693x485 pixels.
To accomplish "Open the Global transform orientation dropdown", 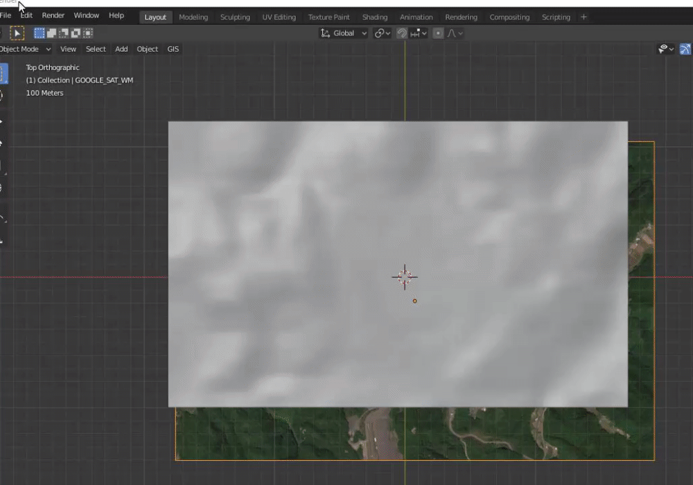I will pyautogui.click(x=344, y=33).
